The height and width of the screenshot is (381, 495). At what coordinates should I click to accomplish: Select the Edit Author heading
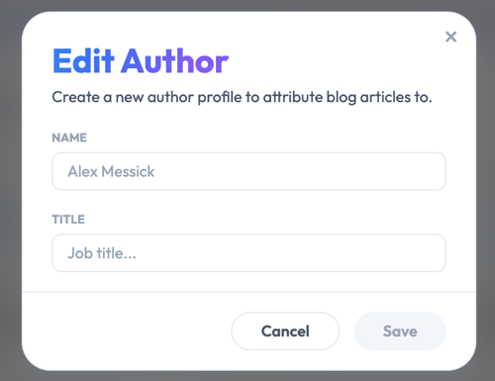[141, 61]
